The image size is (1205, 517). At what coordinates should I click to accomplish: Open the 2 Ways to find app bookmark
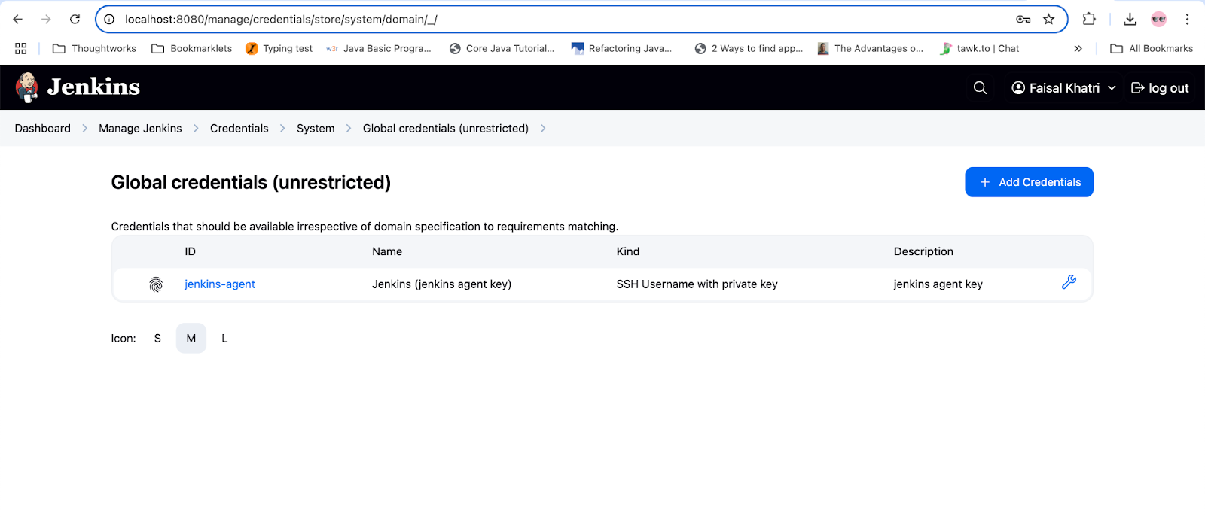pos(749,48)
